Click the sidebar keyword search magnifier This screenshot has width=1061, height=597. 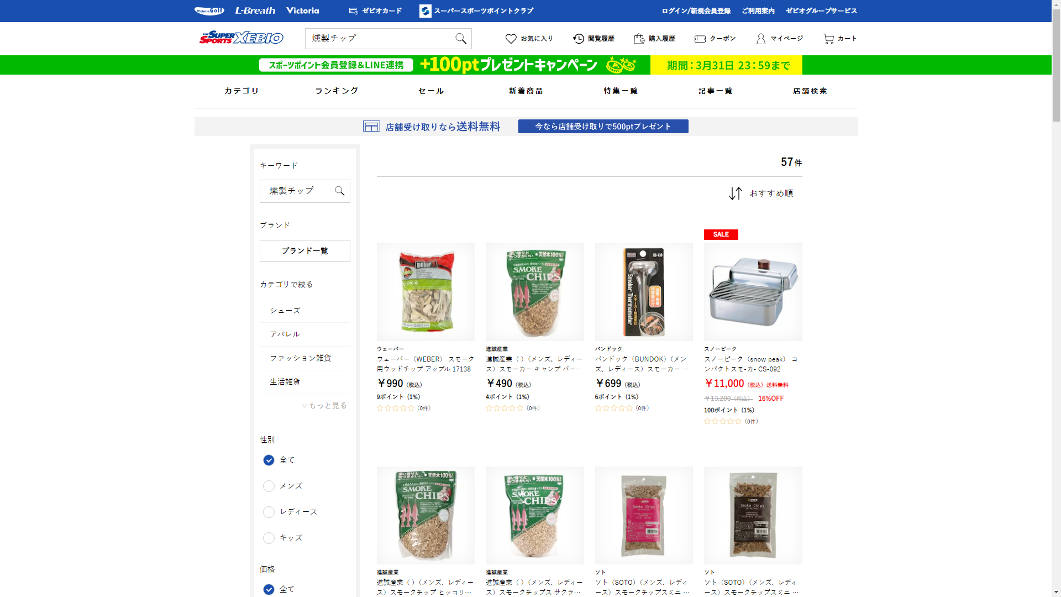(x=339, y=191)
